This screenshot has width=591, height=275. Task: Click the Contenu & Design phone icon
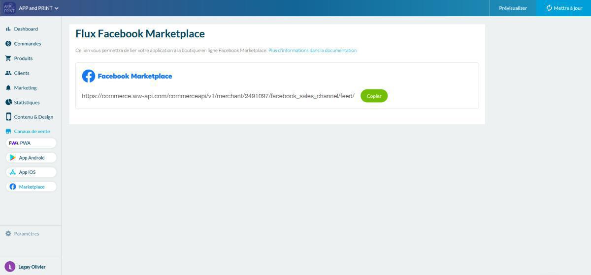8,117
